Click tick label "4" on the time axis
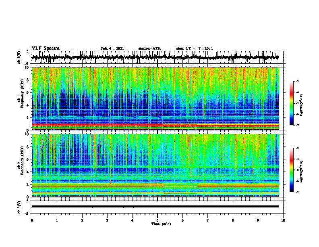Screen dimensions: 319x247 pos(133,220)
